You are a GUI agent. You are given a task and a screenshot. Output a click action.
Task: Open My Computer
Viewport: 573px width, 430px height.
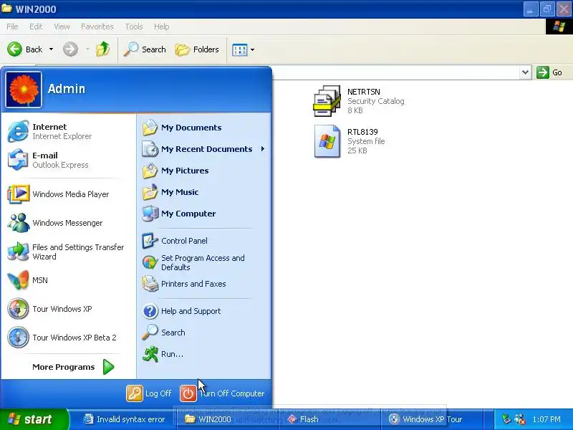[x=204, y=214]
